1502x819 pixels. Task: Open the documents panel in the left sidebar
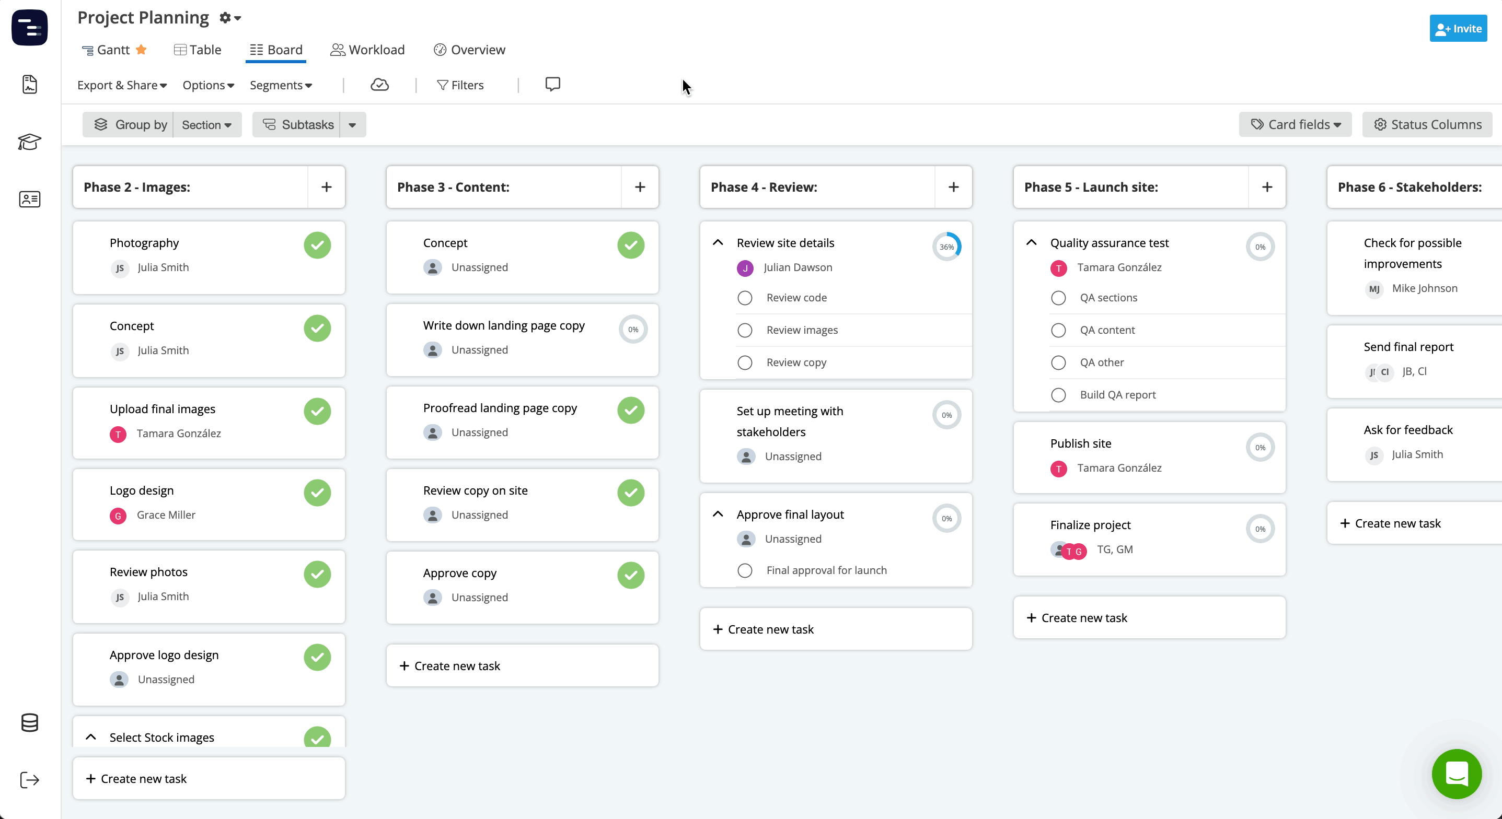click(x=30, y=85)
